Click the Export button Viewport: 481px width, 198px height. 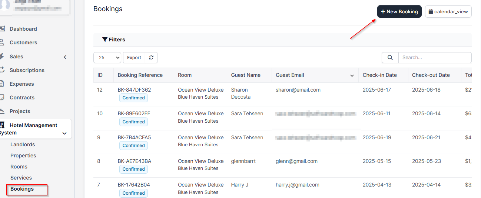point(134,58)
